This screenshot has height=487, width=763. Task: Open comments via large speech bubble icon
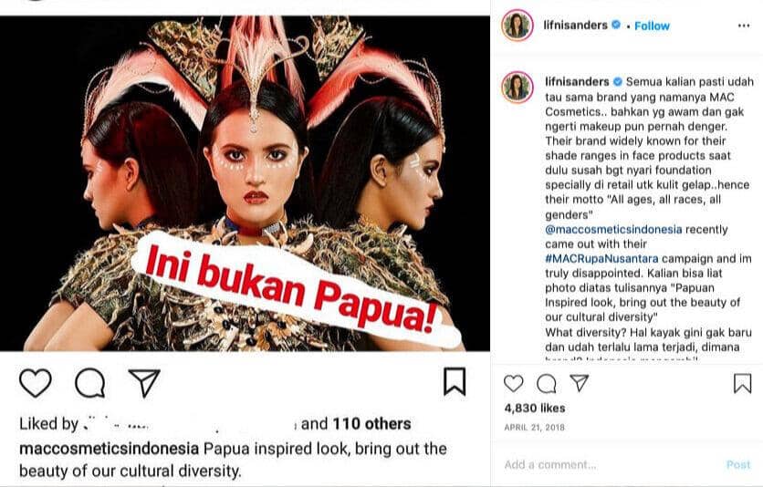pyautogui.click(x=90, y=383)
